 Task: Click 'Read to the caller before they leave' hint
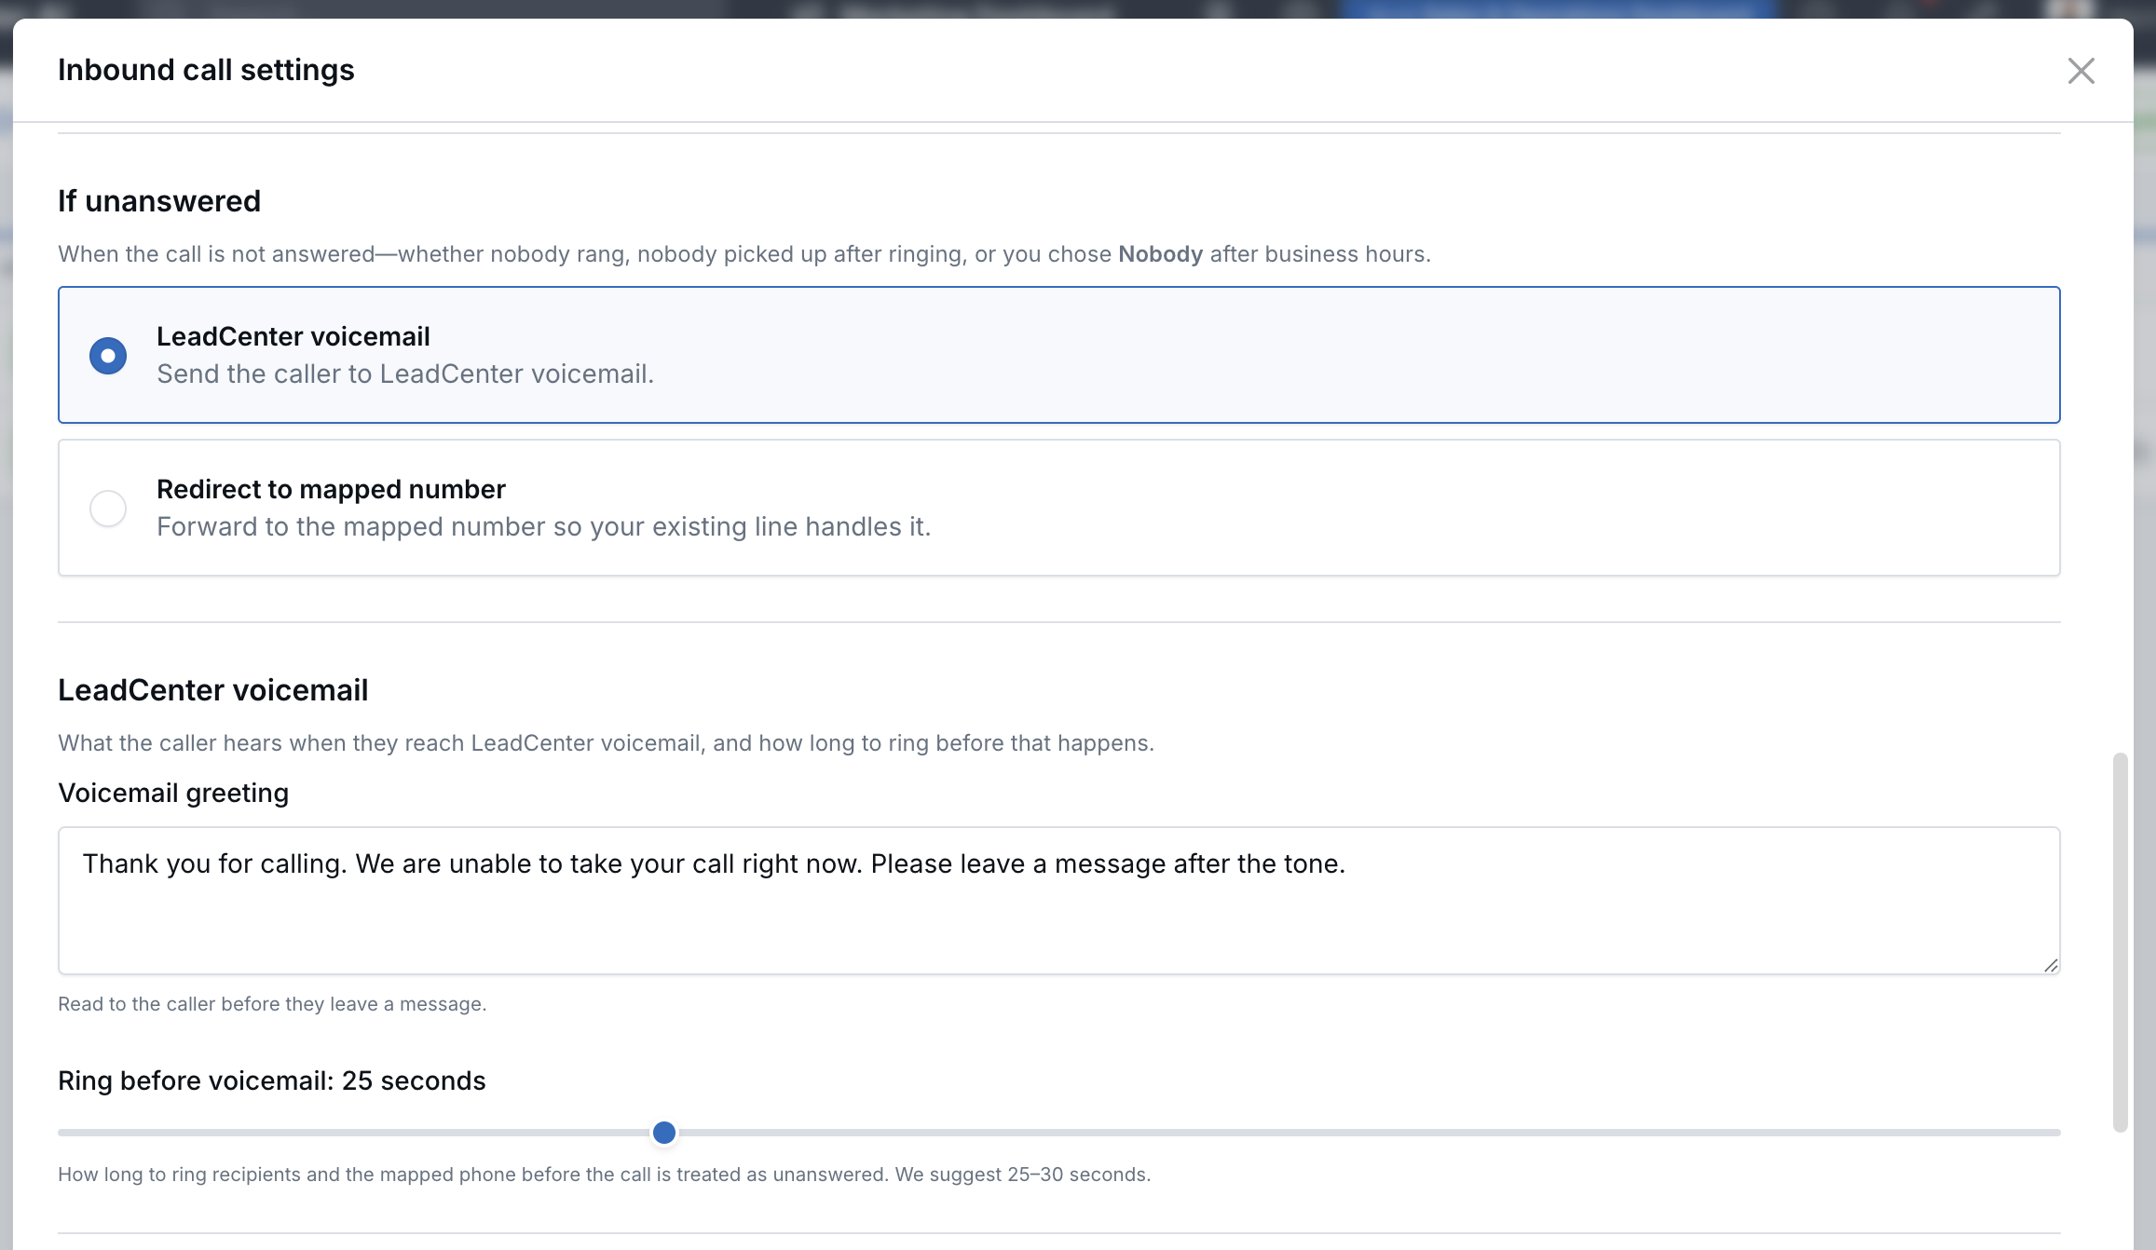(x=272, y=1004)
